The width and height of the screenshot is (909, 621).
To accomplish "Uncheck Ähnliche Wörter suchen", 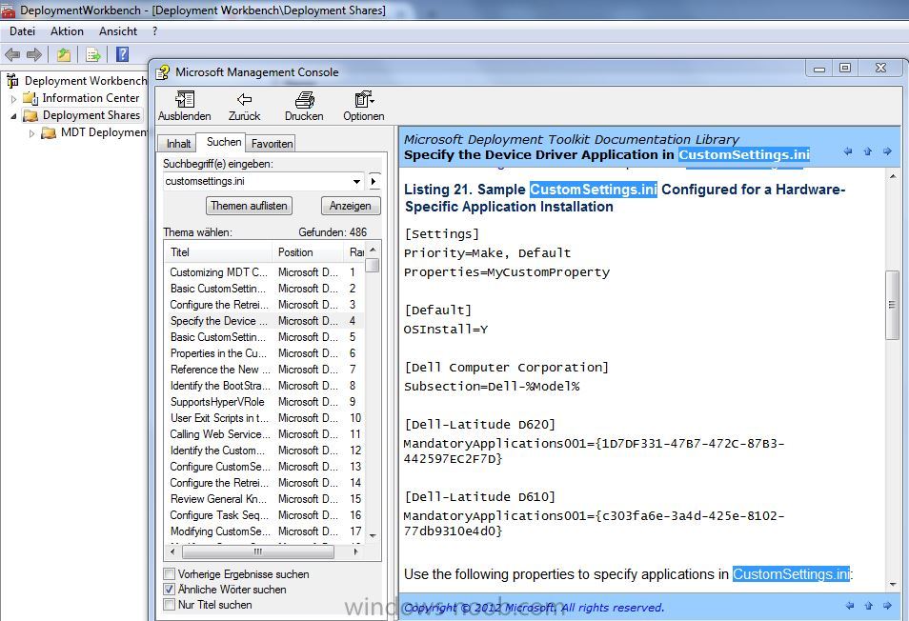I will pos(170,590).
